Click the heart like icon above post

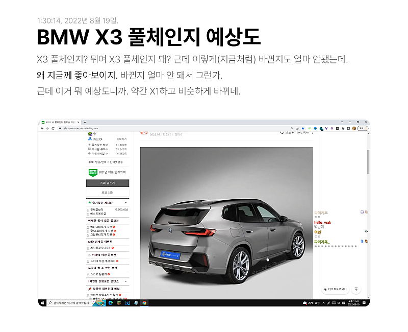click(x=283, y=133)
